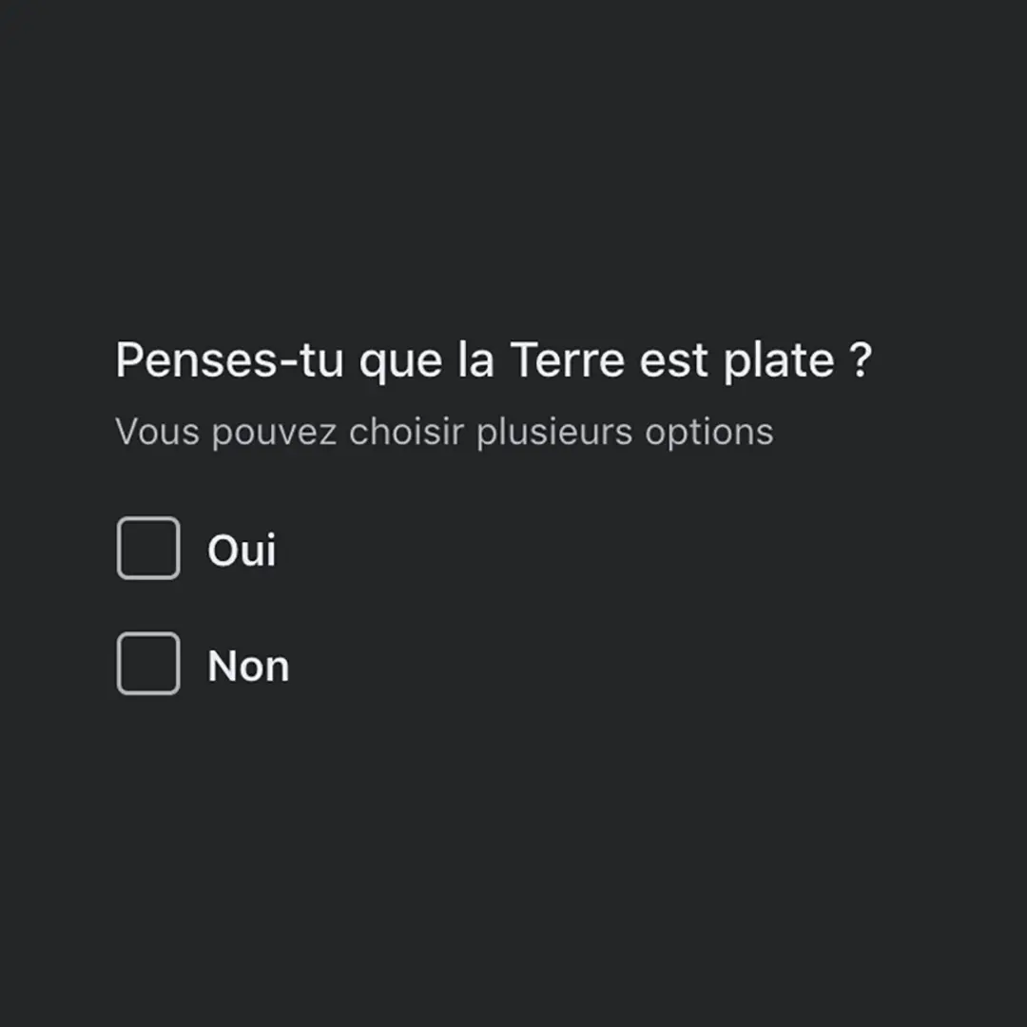Viewport: 1027px width, 1027px height.
Task: Vote Non on the flat Earth poll
Action: coord(148,664)
